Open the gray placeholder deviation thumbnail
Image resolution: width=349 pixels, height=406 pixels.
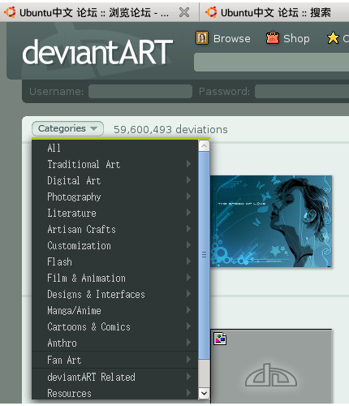pos(271,366)
